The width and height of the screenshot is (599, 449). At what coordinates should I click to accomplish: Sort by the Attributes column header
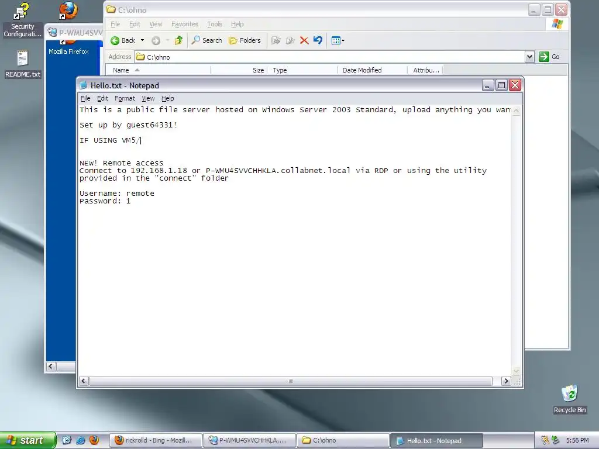[x=425, y=70]
